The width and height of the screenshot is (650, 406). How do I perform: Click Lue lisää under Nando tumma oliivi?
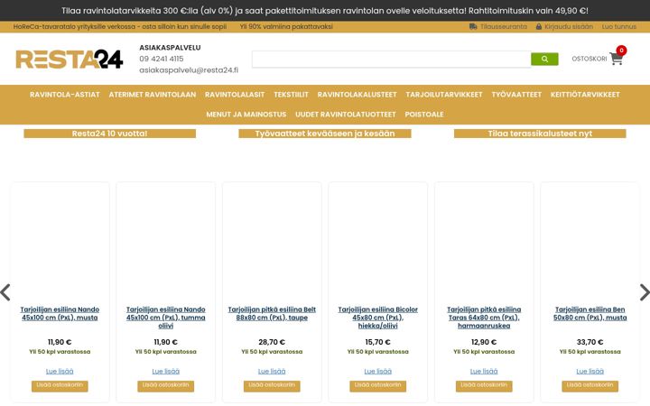(x=166, y=371)
